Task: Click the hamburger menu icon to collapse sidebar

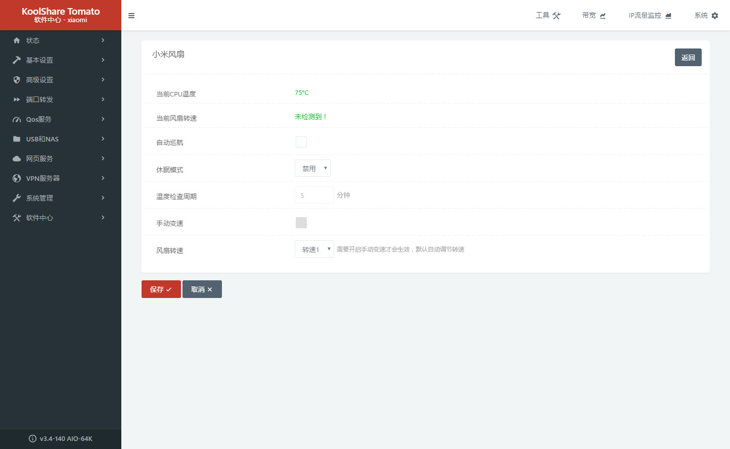Action: pos(131,16)
